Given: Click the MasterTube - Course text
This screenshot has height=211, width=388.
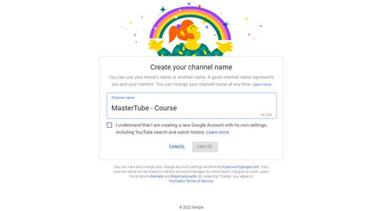Looking at the screenshot, I should pos(144,108).
